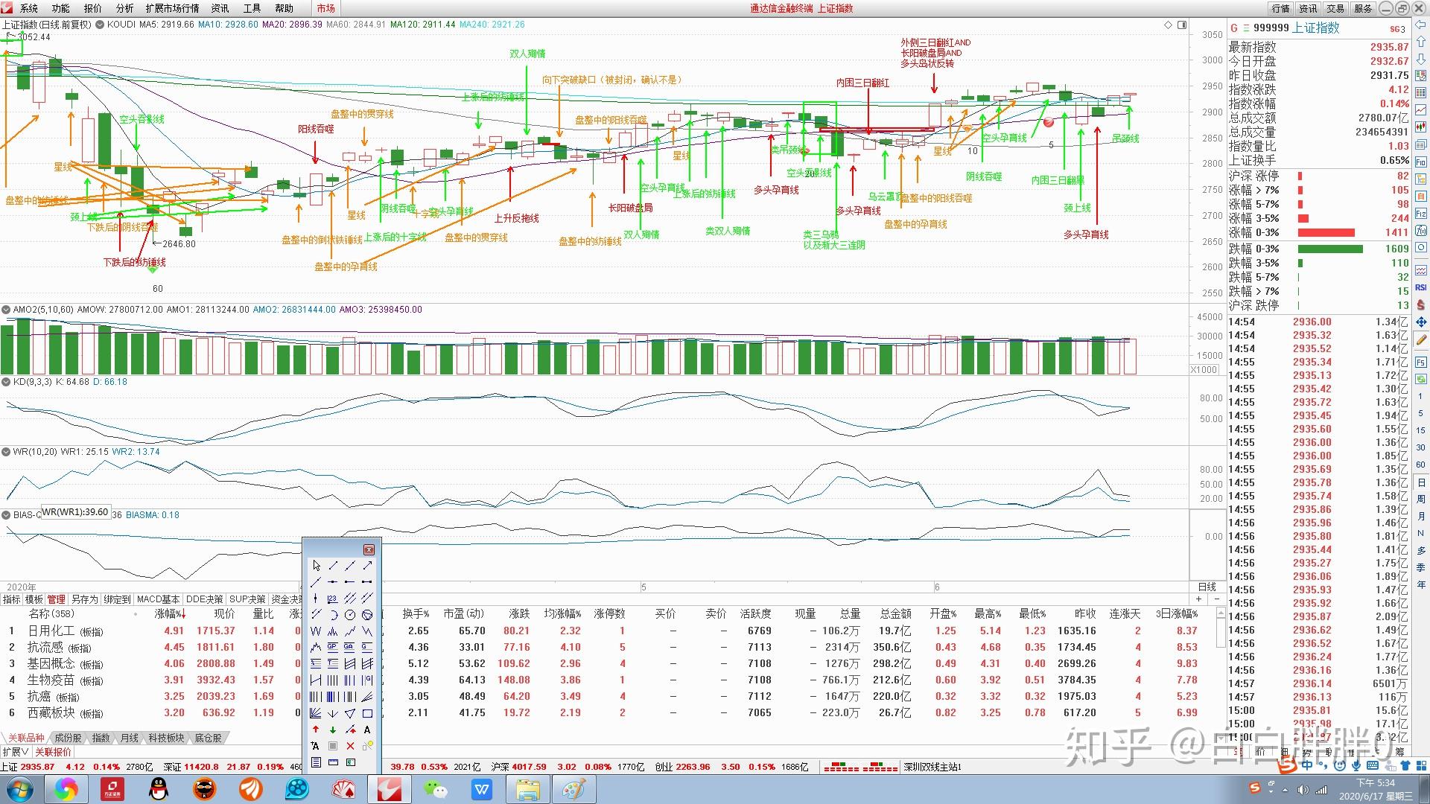Viewport: 1430px width, 804px height.
Task: Click the table vertical scrollbar up arrow
Action: point(1221,612)
